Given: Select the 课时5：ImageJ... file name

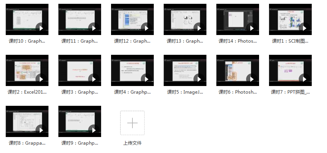Looking at the screenshot, I should pyautogui.click(x=185, y=92).
